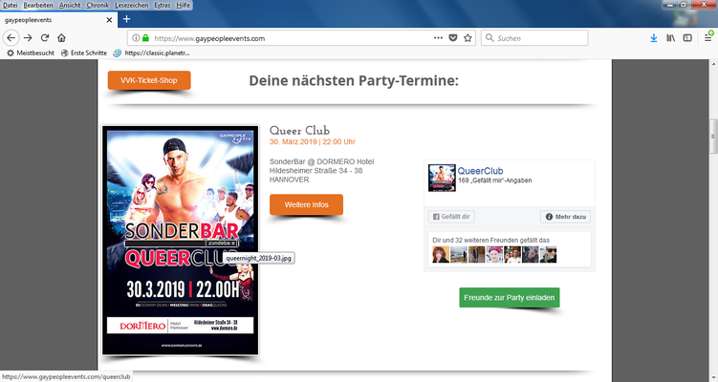Viewport: 718px width, 382px height.
Task: Click the 169 Gefällt mir-Angaben text
Action: pos(495,180)
